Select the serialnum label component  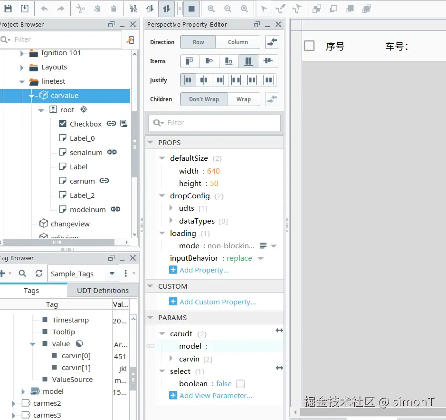tap(86, 152)
